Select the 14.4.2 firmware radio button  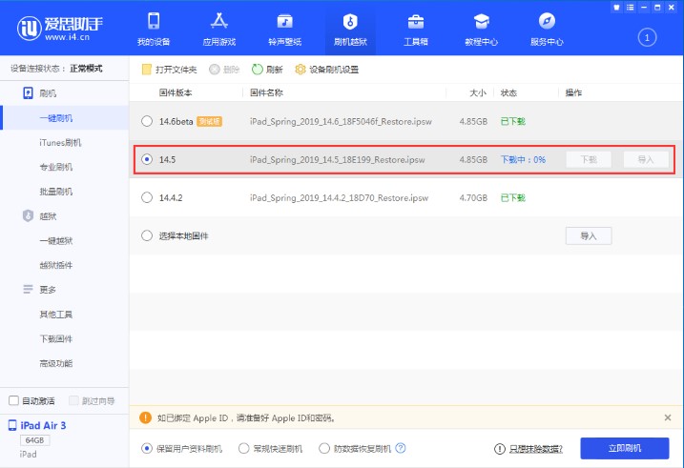coord(146,197)
